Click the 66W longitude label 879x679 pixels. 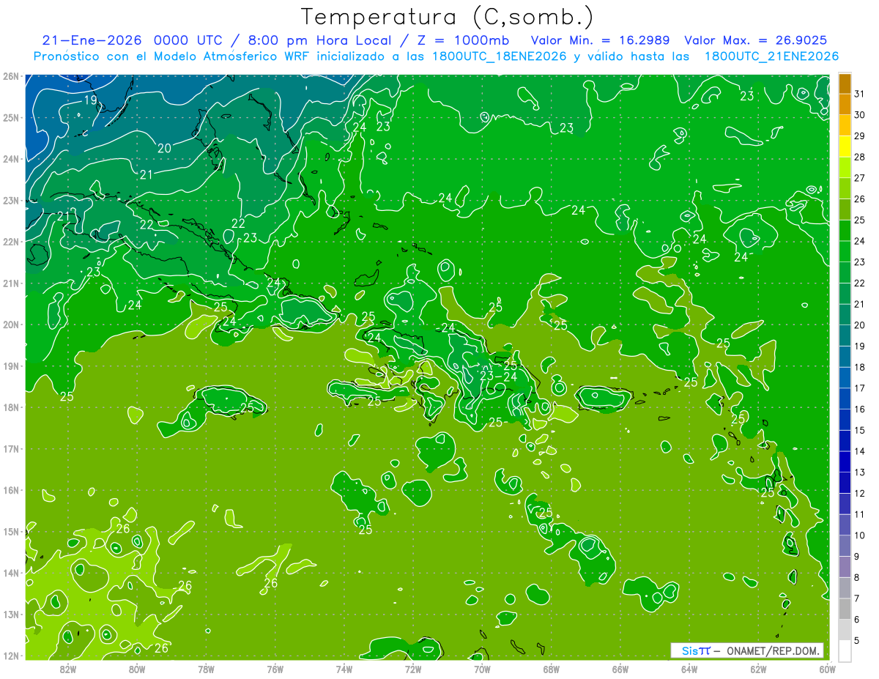620,668
